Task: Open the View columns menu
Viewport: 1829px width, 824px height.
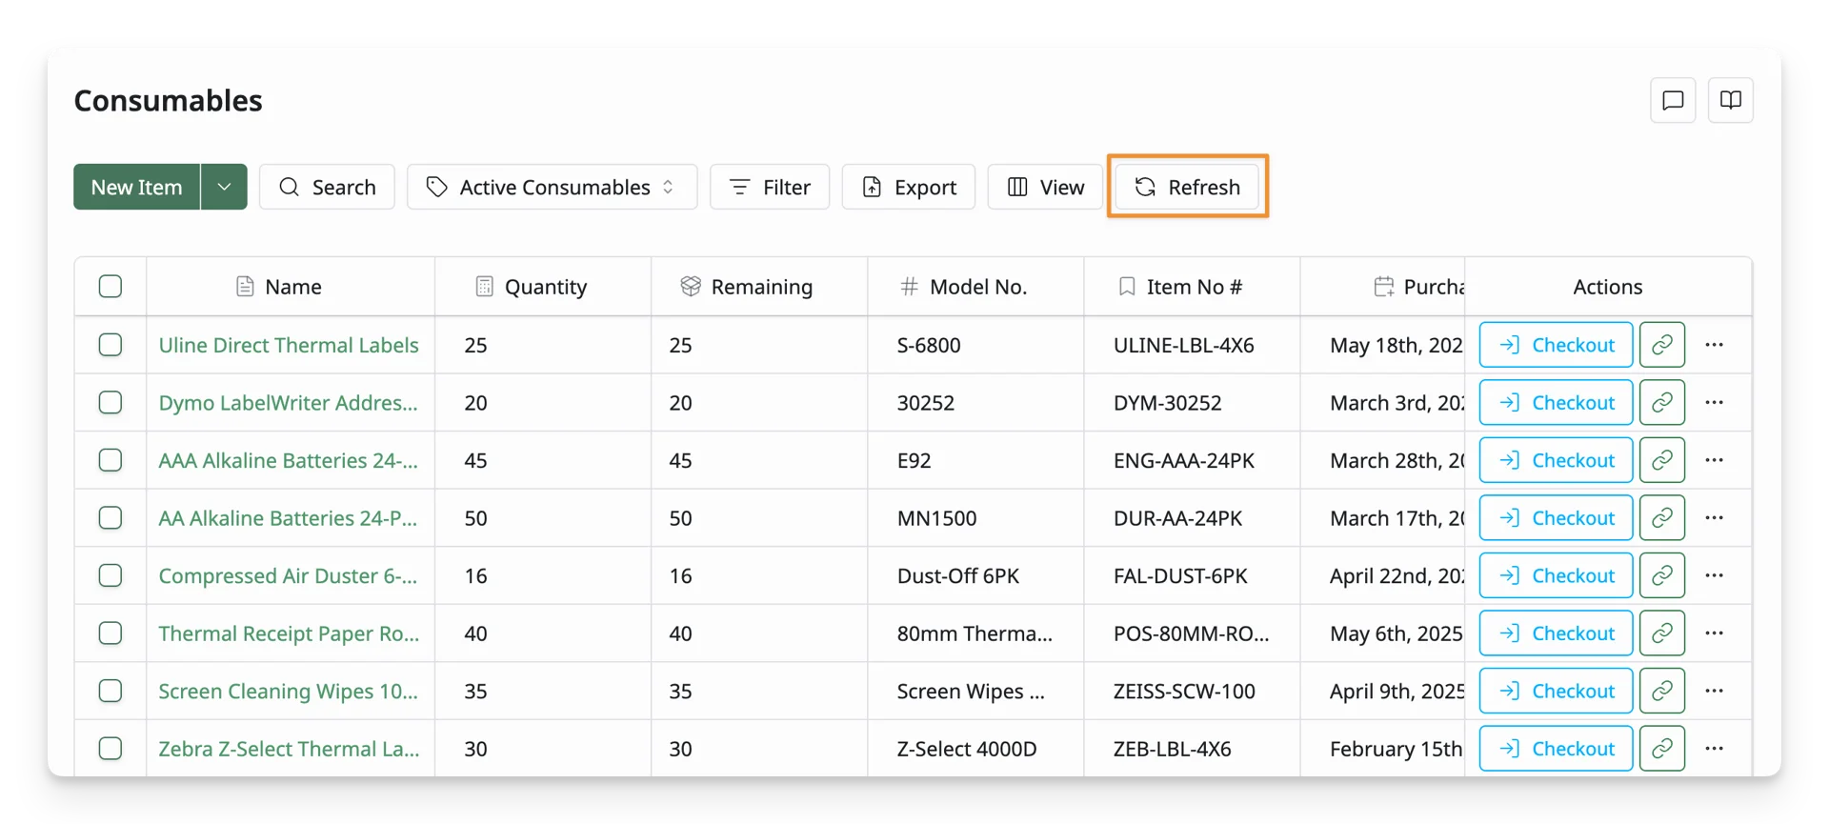Action: tap(1045, 187)
